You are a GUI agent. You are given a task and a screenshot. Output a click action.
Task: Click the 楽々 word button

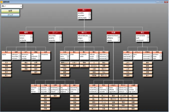tap(148, 75)
